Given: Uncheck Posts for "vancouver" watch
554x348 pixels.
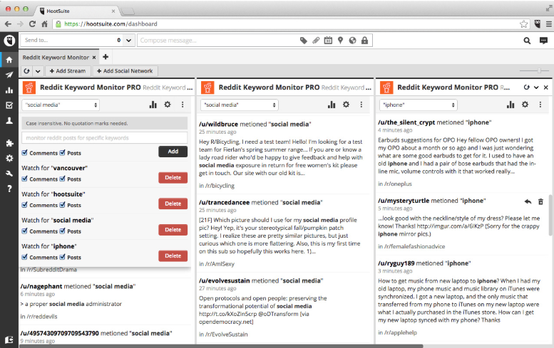Looking at the screenshot, I should 62,179.
